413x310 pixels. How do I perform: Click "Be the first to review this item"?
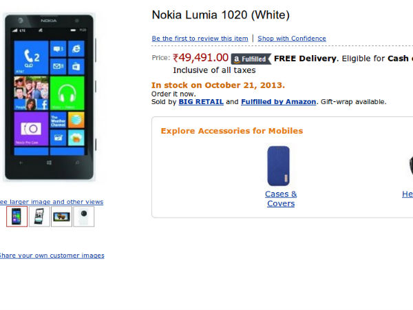(x=200, y=39)
